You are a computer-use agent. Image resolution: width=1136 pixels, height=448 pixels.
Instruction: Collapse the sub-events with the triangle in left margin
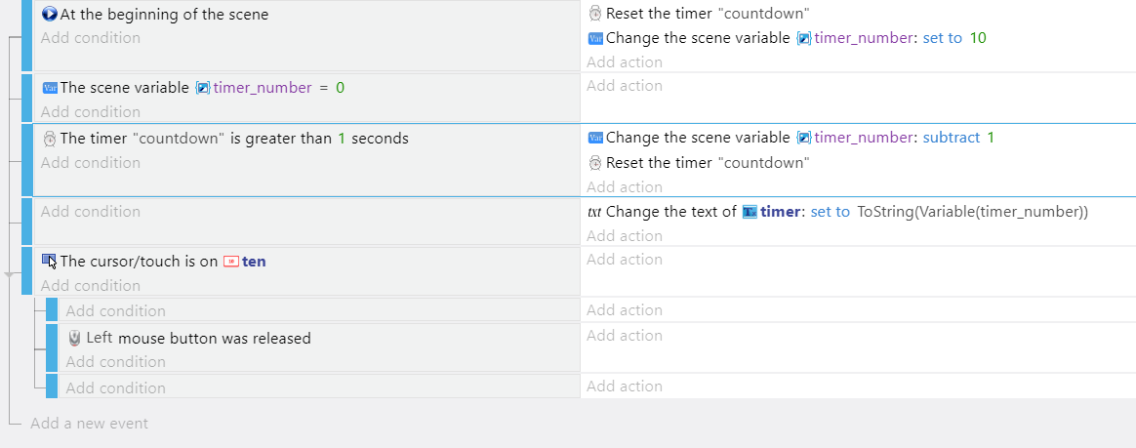point(9,274)
